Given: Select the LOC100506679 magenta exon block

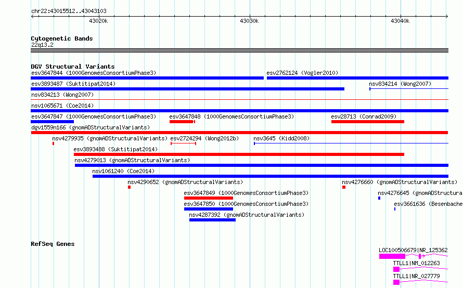Looking at the screenshot, I should 392,256.
